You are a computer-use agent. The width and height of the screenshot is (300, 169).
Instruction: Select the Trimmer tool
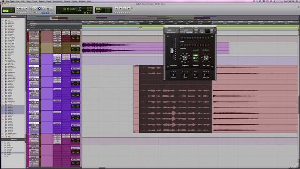click(x=35, y=8)
